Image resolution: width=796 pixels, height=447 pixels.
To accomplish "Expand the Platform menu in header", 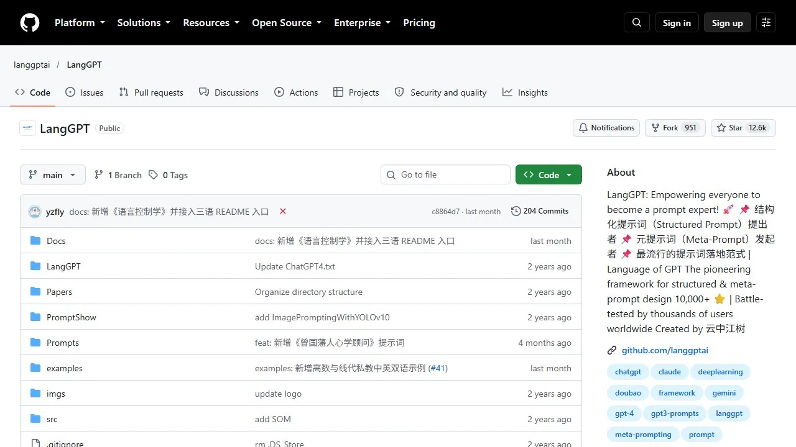I will pos(80,23).
